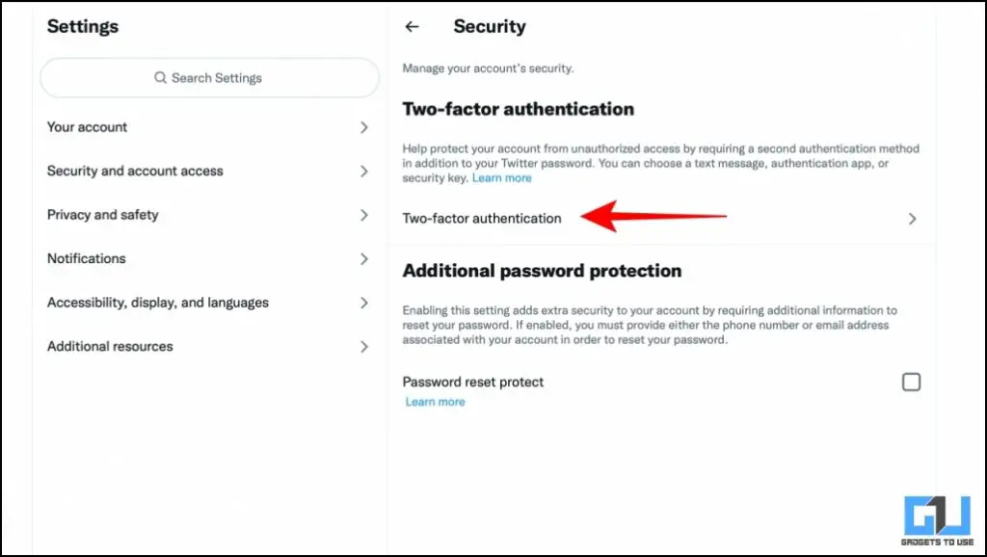Go back using the arrow beside Security
Image resolution: width=987 pixels, height=557 pixels.
coord(412,26)
